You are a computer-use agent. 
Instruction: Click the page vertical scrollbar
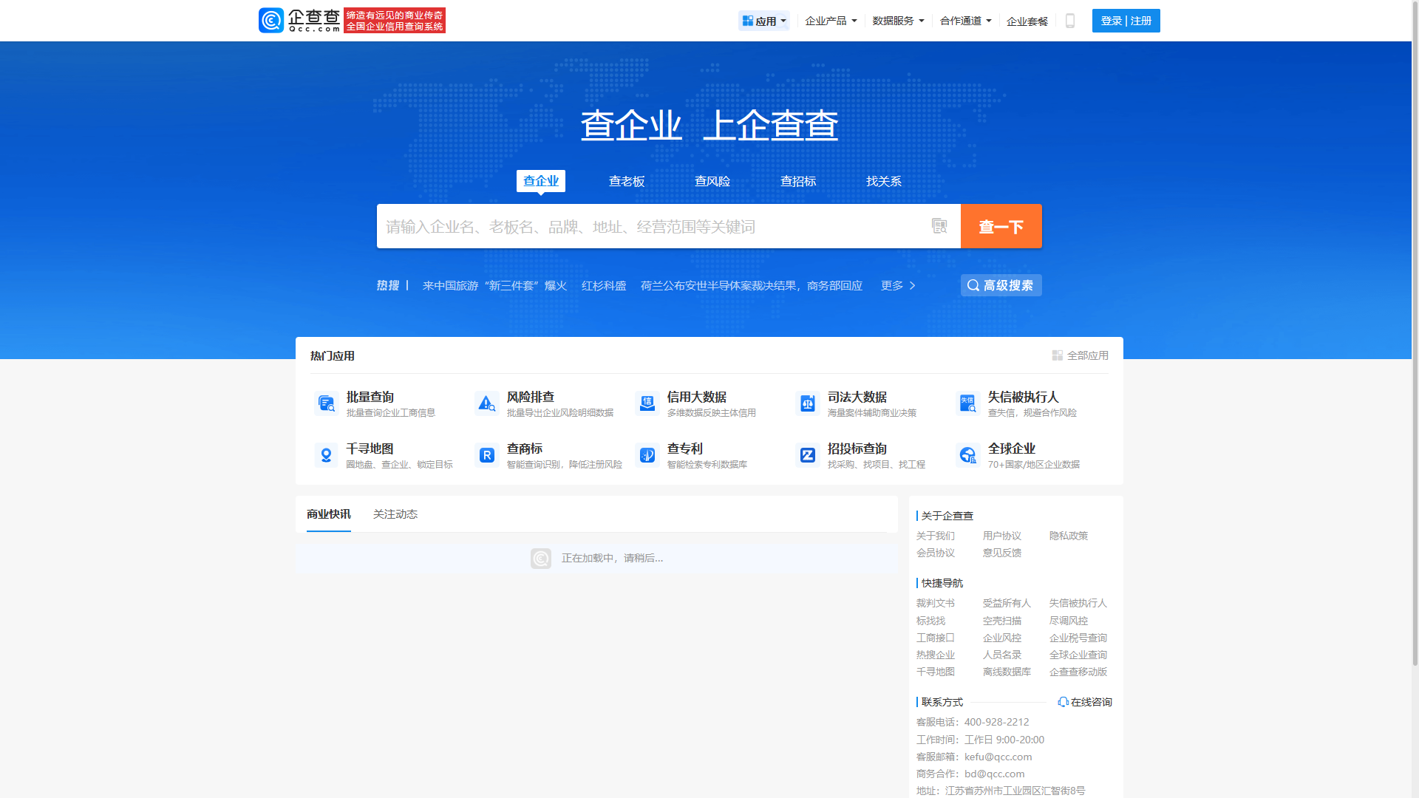1415,332
